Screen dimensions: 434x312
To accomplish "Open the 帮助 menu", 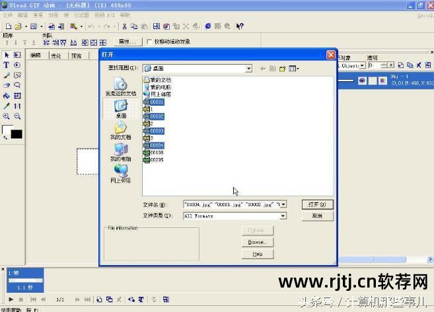I will pyautogui.click(x=125, y=15).
